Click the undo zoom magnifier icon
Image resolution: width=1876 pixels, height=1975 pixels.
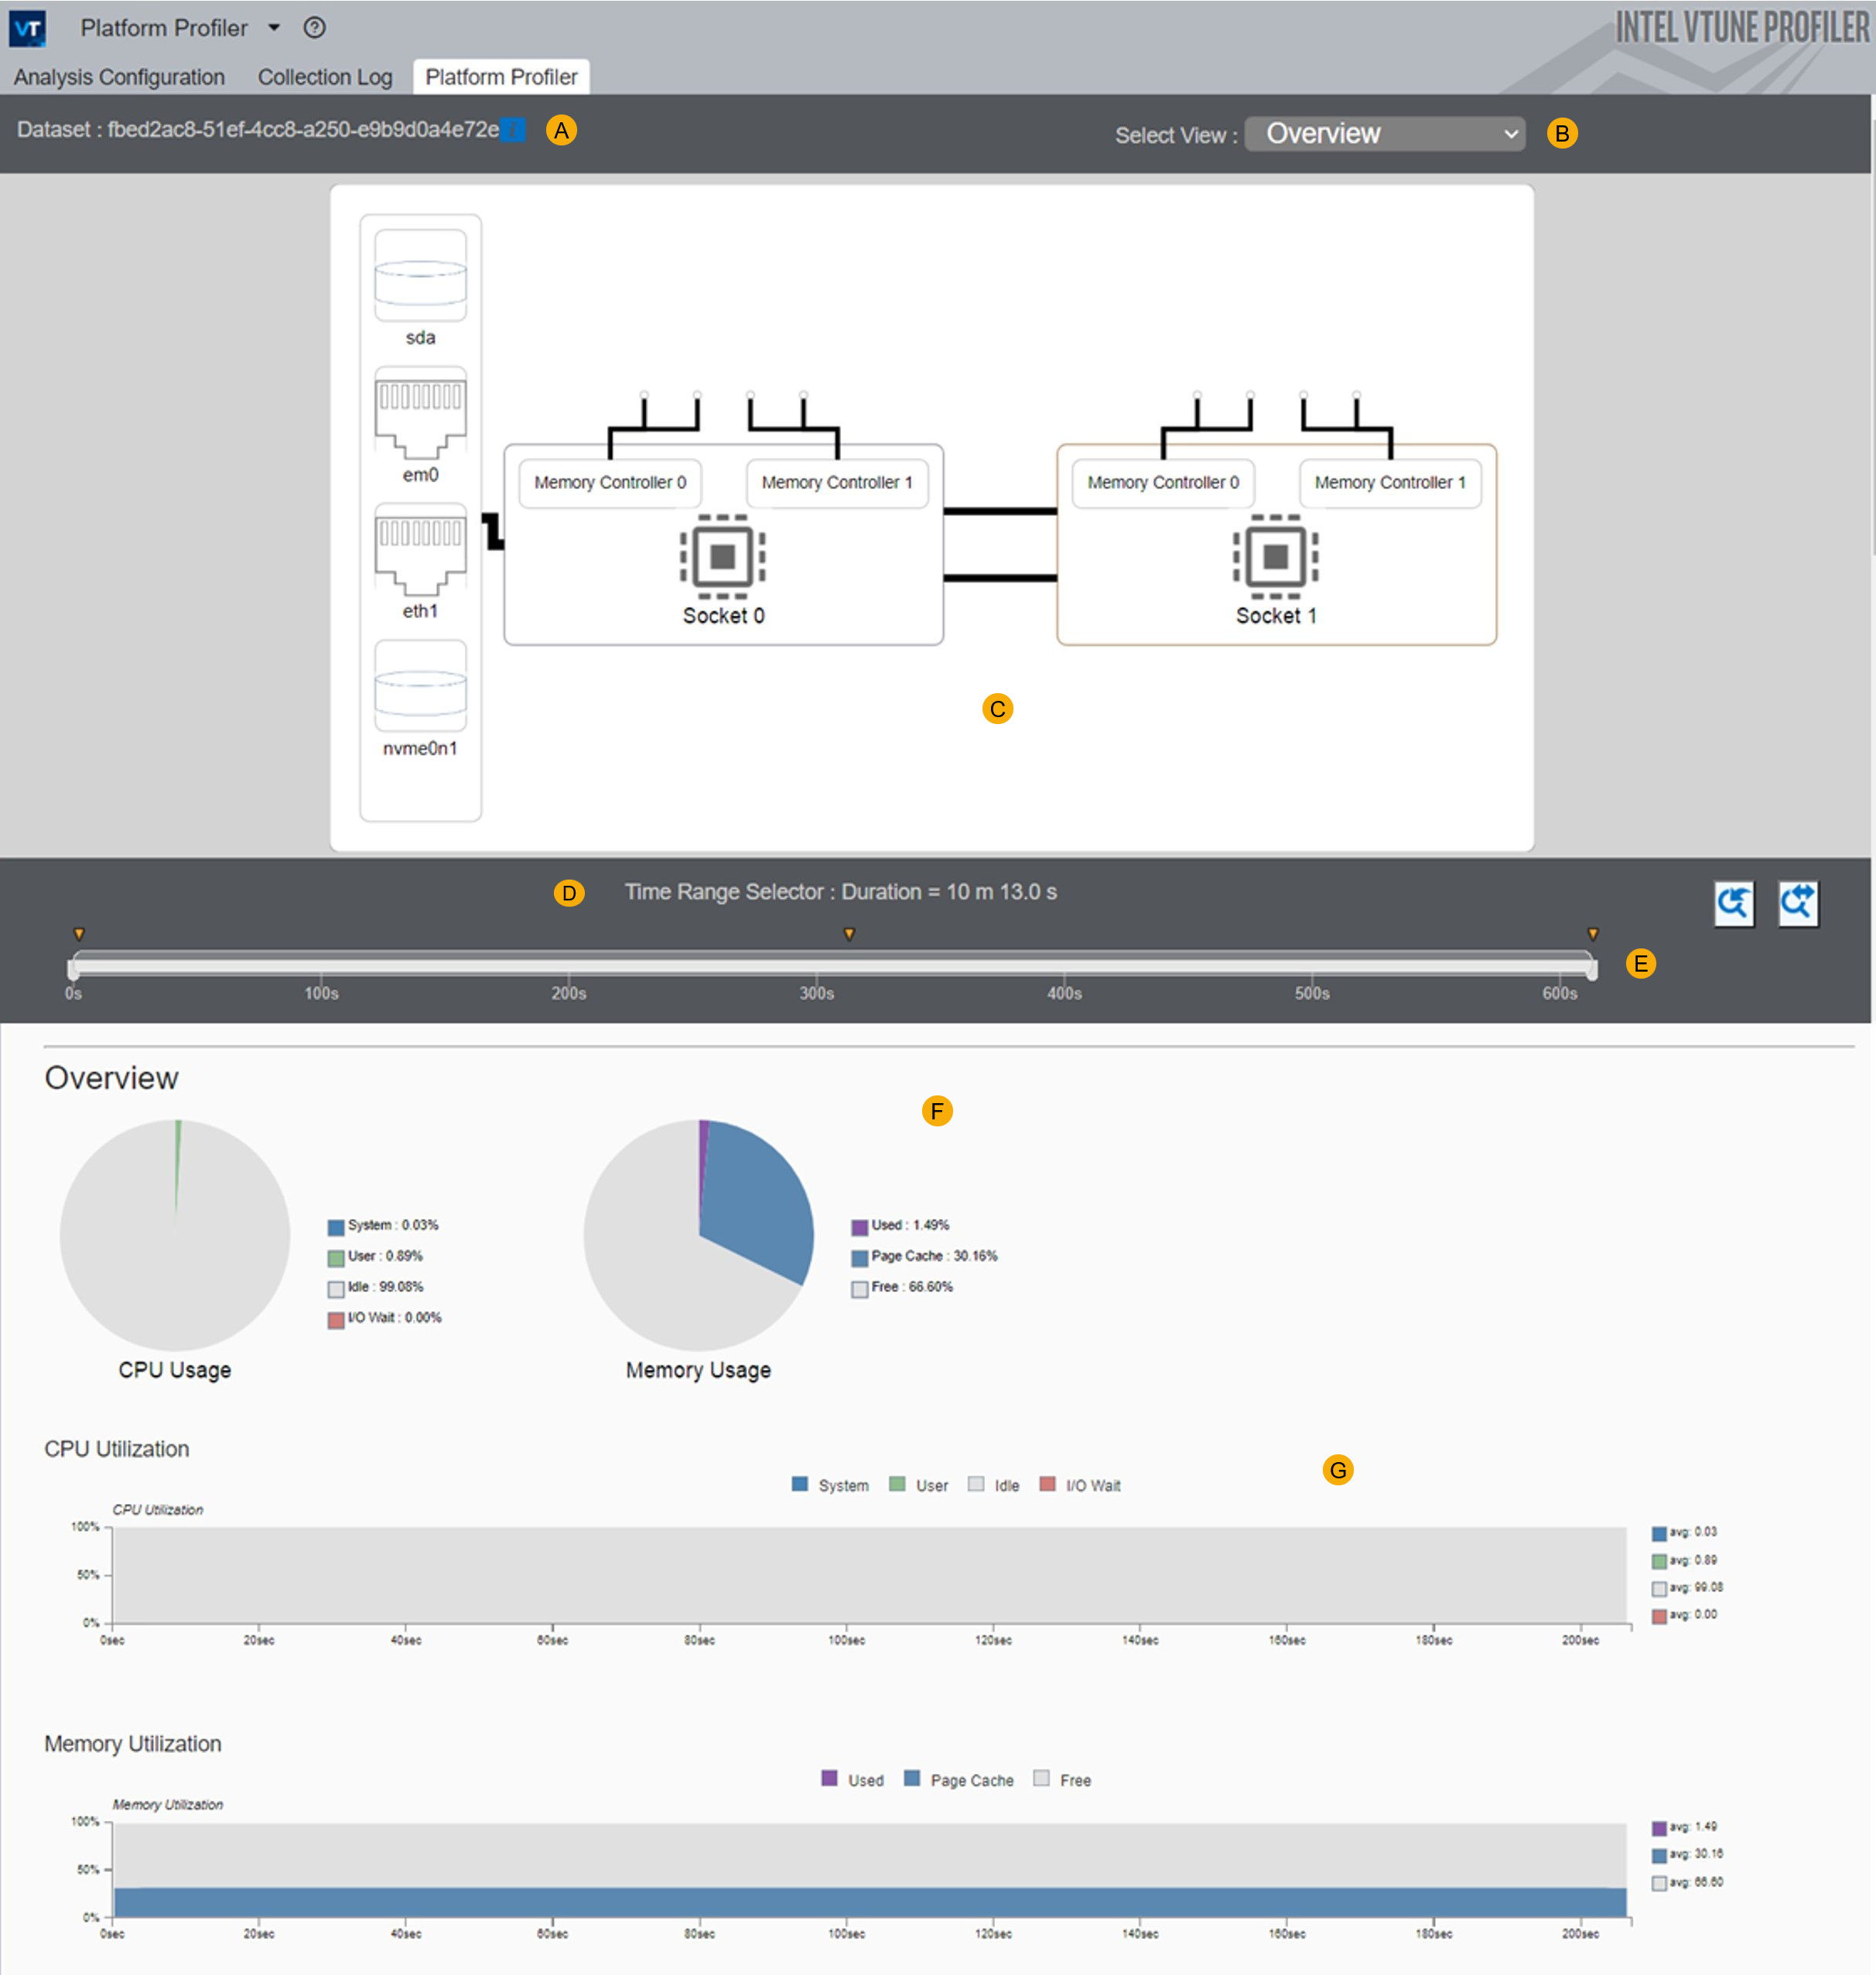[x=1733, y=904]
